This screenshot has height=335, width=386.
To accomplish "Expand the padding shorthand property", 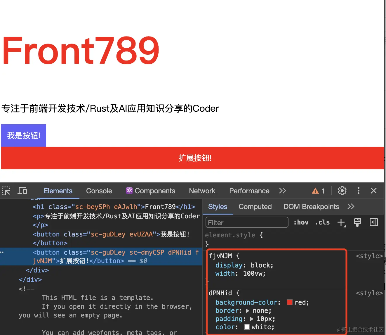I will (252, 319).
